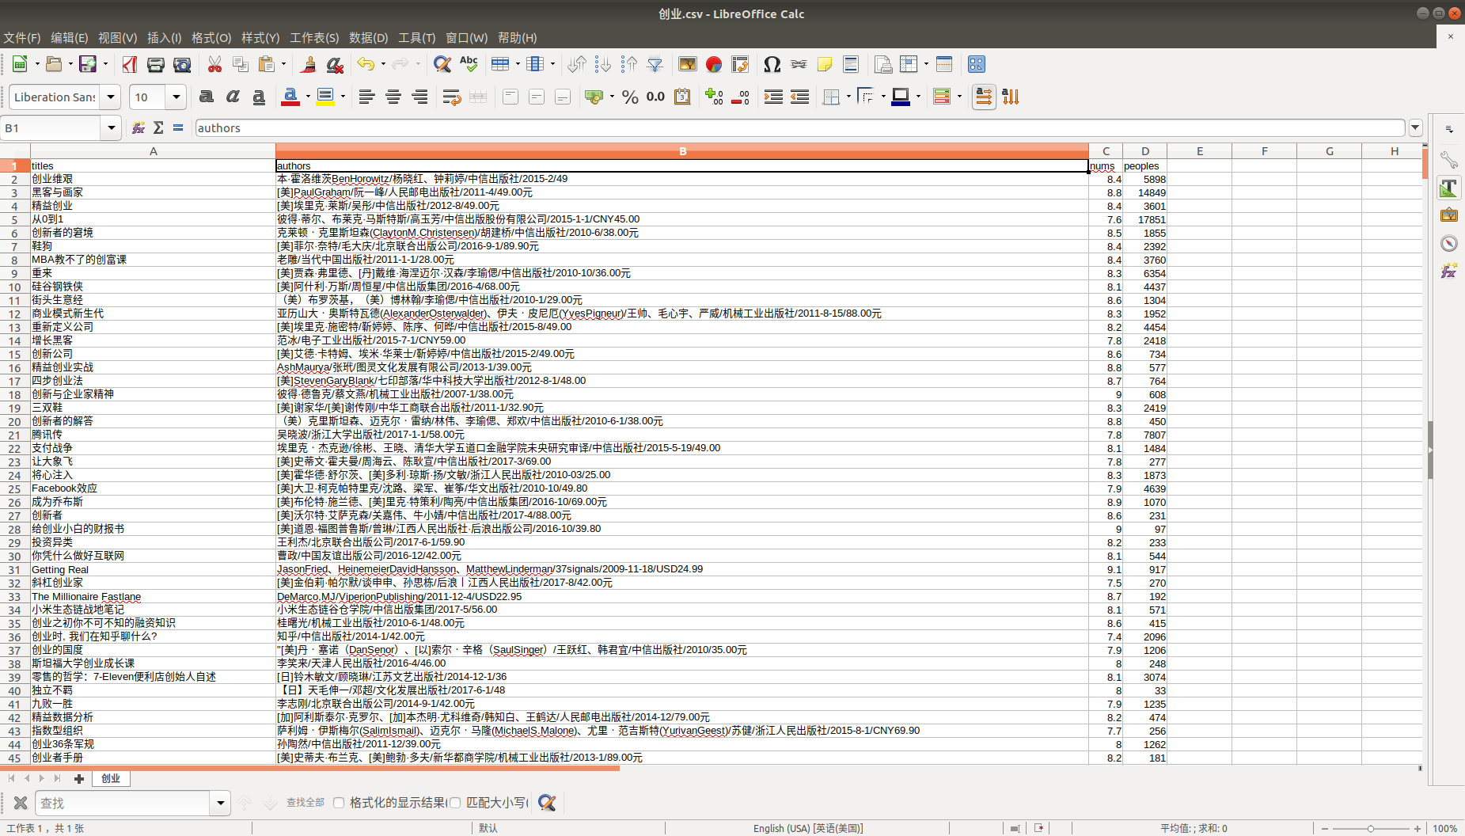Screen dimensions: 1465x836
Task: Cut selection with scissors icon
Action: point(214,64)
